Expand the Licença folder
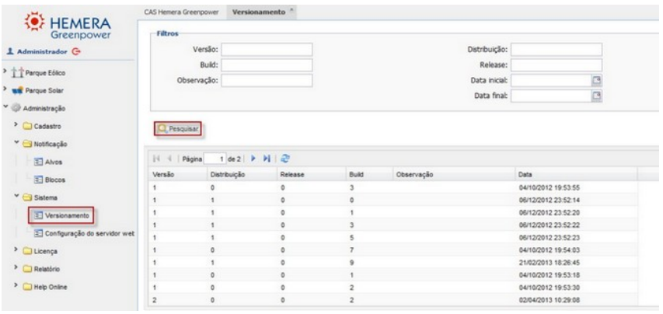 pyautogui.click(x=16, y=251)
